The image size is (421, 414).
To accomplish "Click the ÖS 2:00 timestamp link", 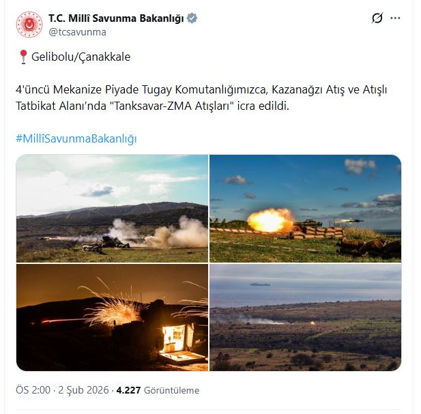I will 33,390.
